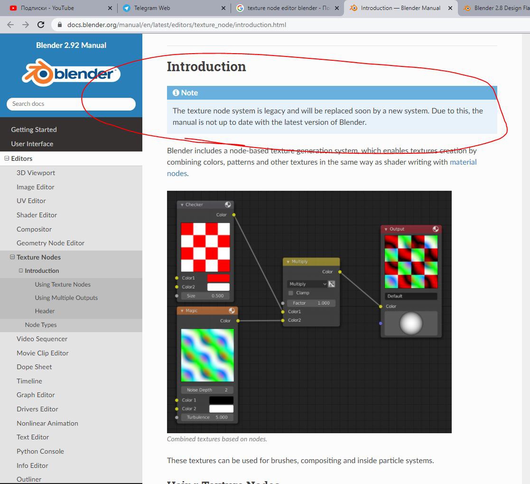Open Shader Editor in the sidebar
Screen dimensions: 530x484
pyautogui.click(x=37, y=215)
